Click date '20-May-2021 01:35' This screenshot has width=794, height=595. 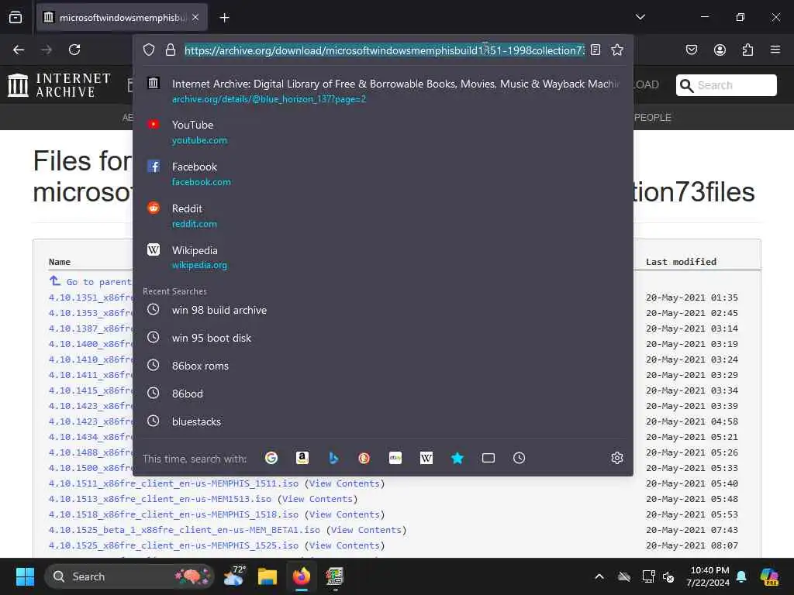coord(692,297)
